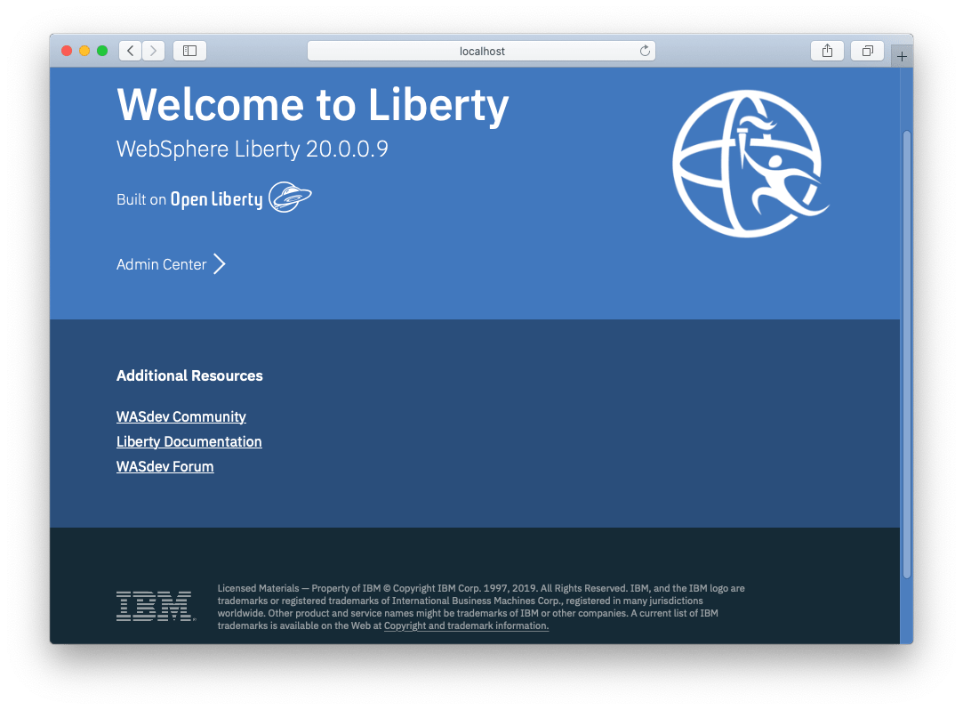Close the Safari window
The height and width of the screenshot is (710, 963).
pos(67,51)
